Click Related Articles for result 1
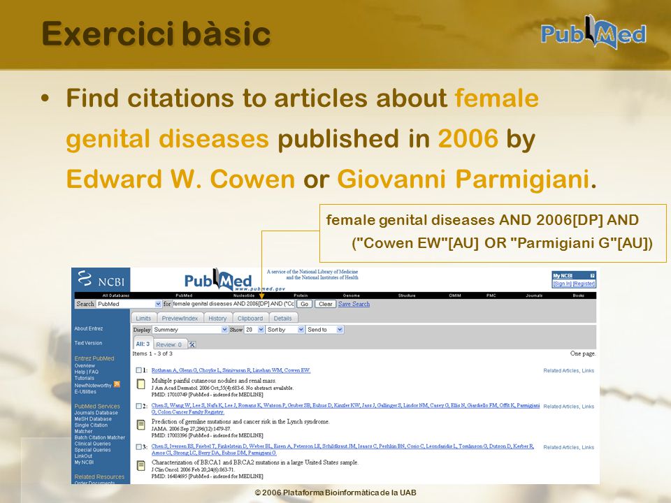 click(x=561, y=371)
